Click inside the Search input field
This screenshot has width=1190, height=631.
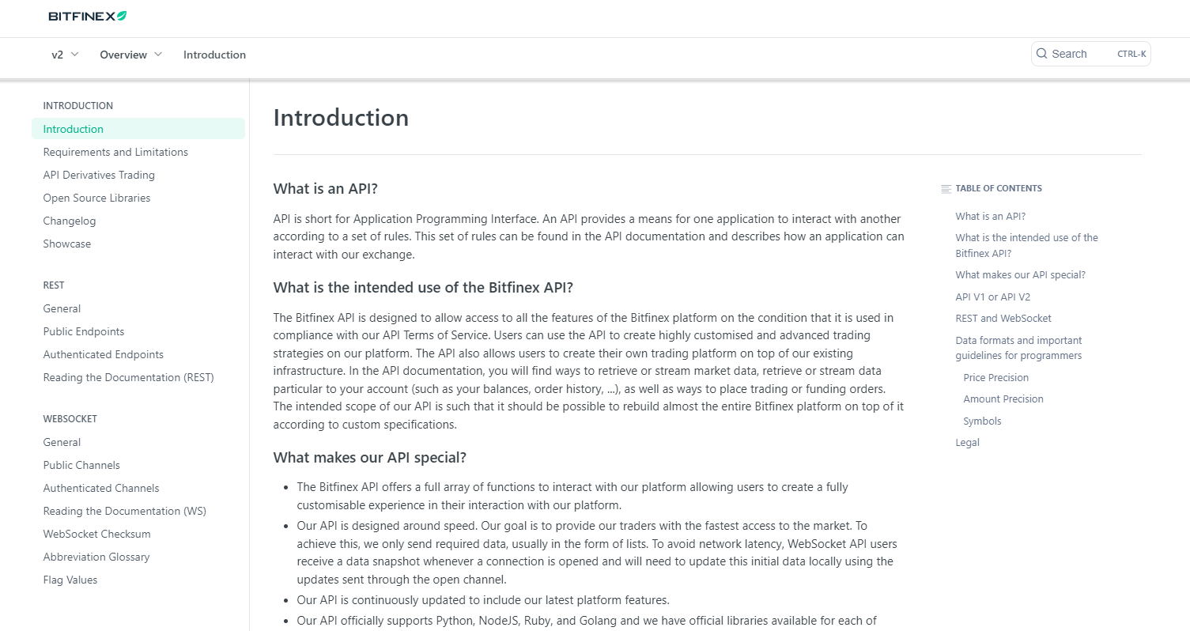click(x=1083, y=53)
